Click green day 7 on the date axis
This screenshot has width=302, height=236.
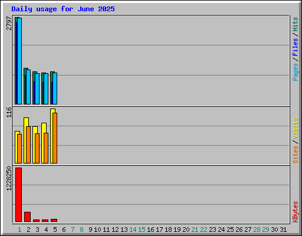73,230
